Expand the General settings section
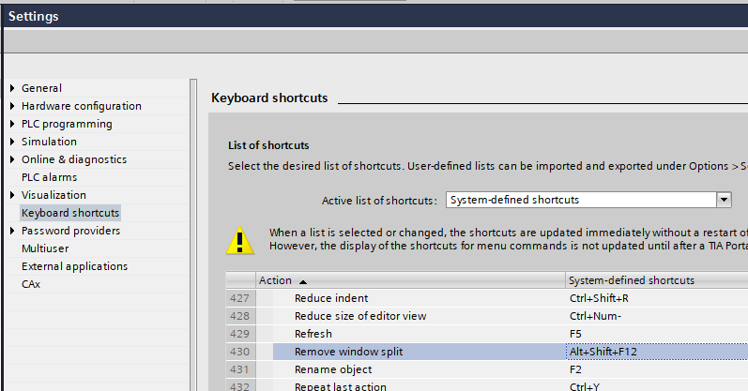Viewport: 748px width, 391px height. (12, 88)
